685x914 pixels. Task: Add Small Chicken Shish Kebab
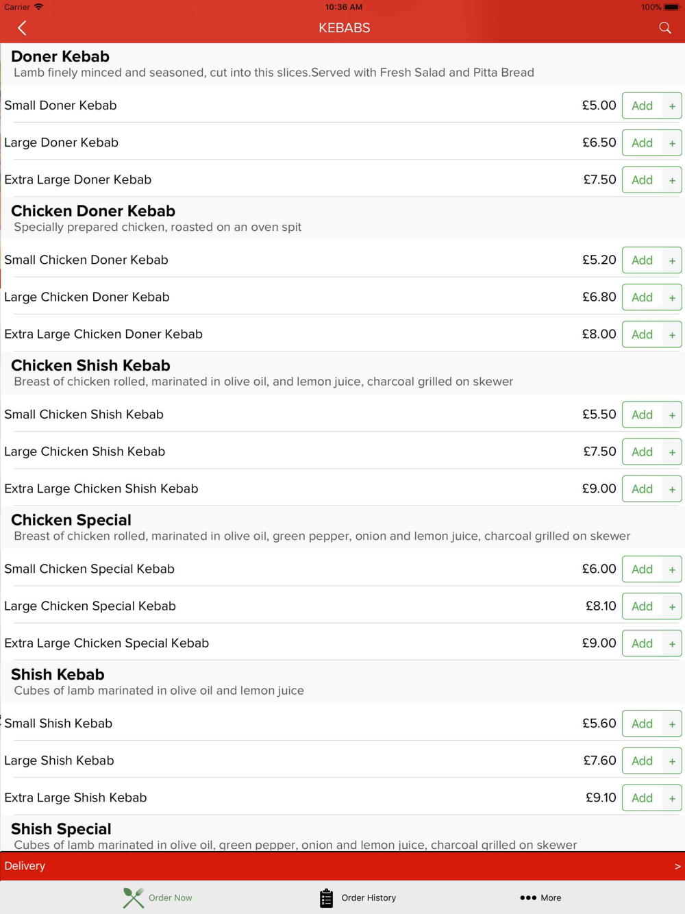click(642, 415)
